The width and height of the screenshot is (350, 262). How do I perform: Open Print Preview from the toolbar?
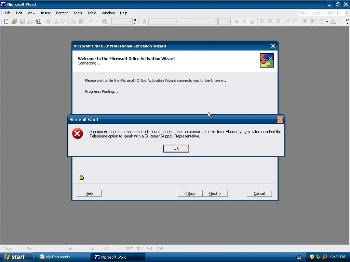point(55,21)
